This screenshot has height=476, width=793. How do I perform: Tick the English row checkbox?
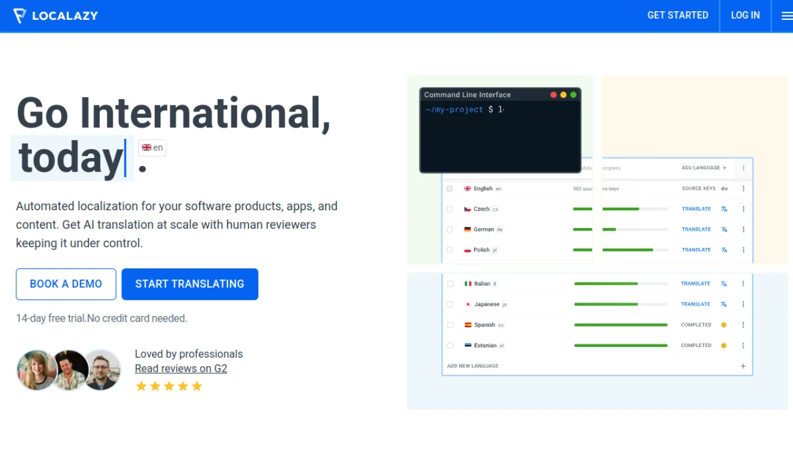(450, 188)
